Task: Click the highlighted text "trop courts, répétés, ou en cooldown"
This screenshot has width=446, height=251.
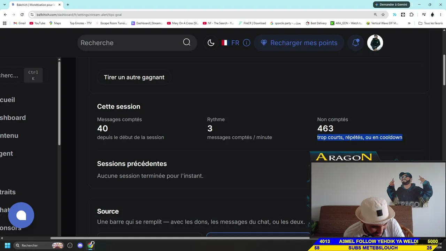Action: click(360, 137)
